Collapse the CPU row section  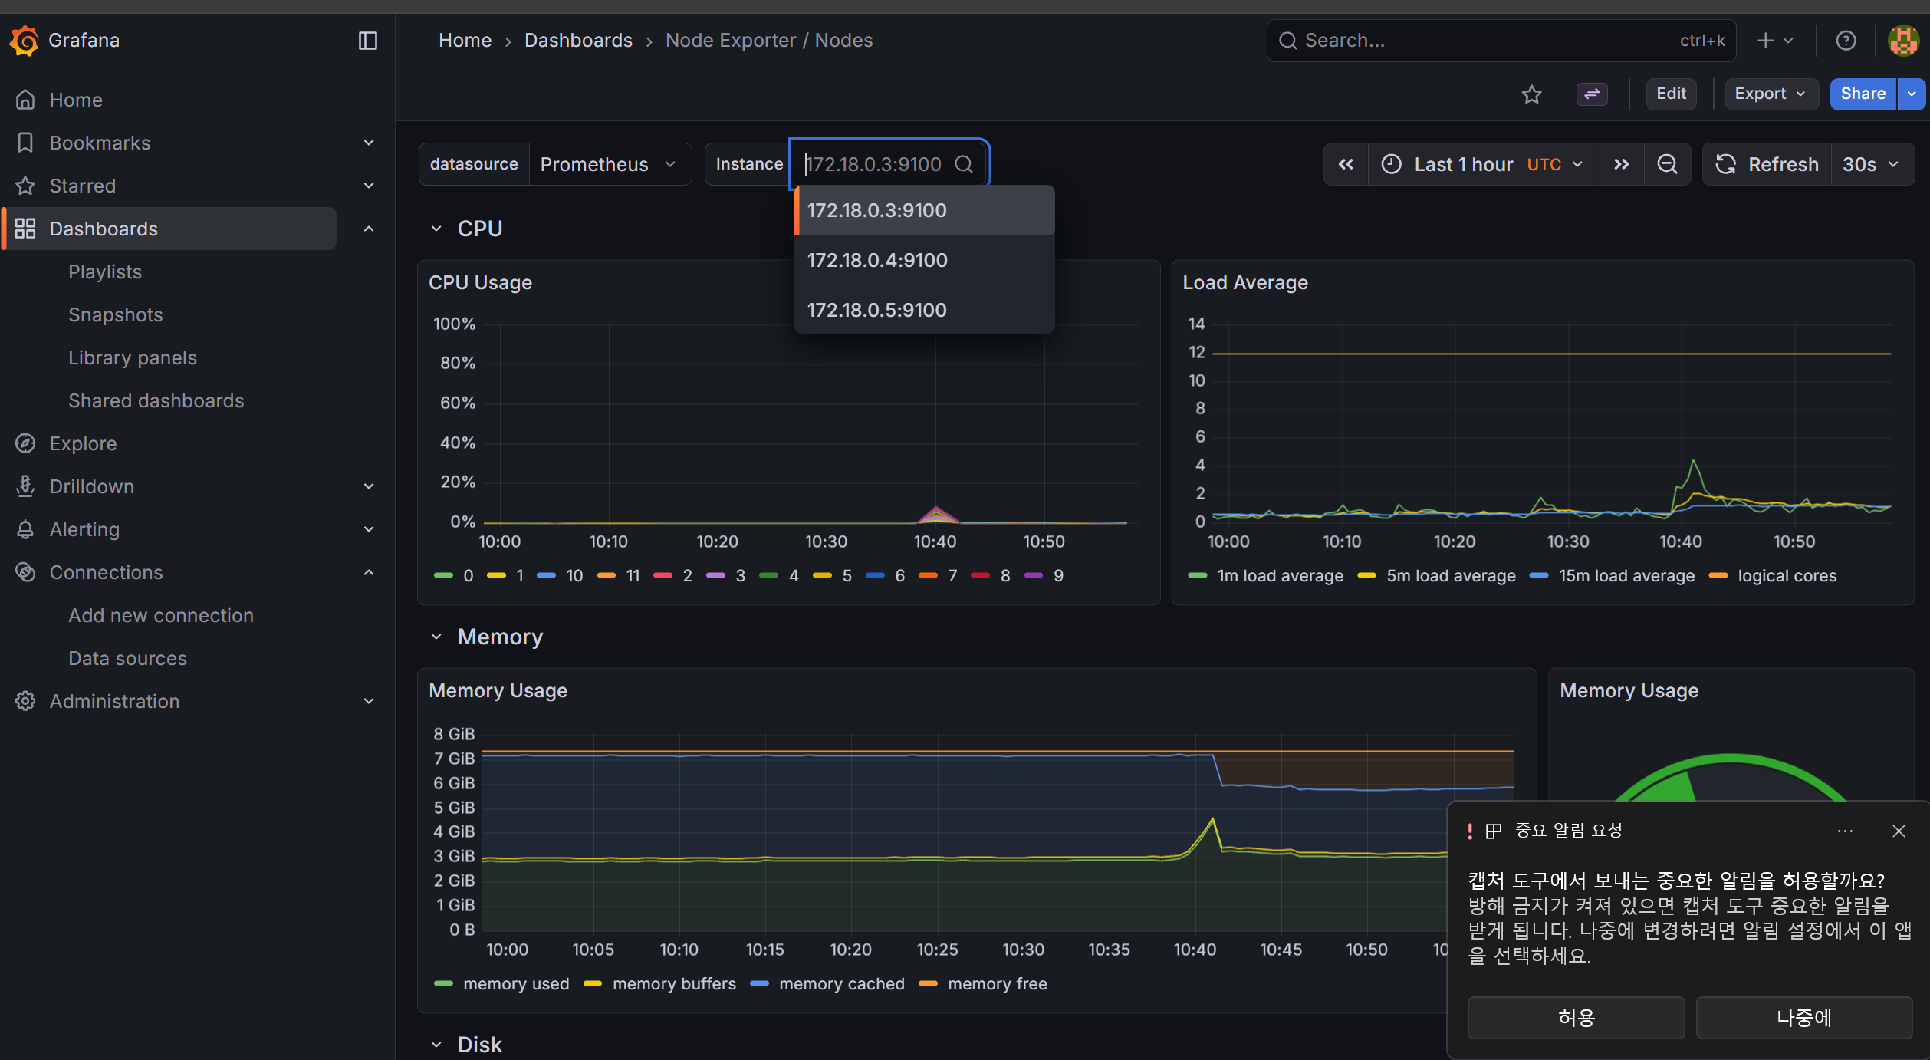436,229
